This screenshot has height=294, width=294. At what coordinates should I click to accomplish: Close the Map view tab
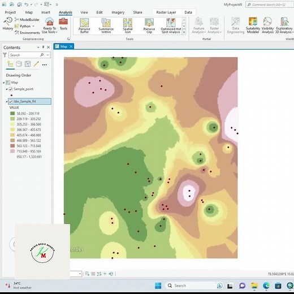point(71,46)
